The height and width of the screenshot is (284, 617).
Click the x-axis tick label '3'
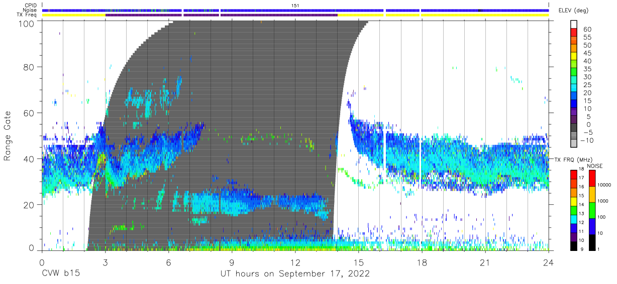coord(105,262)
